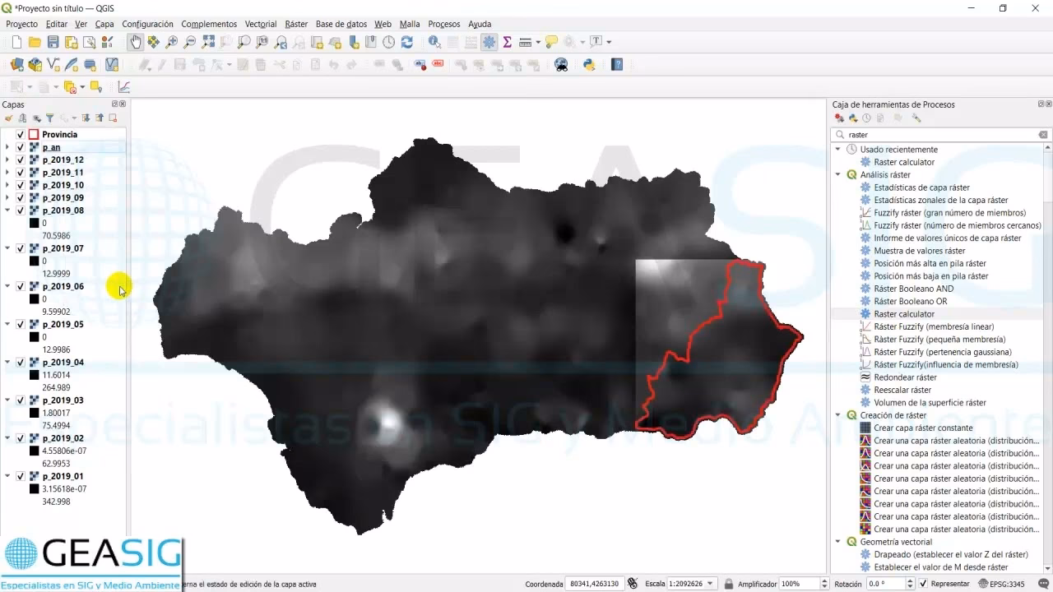Activate Zoom to Full Extent
This screenshot has width=1053, height=592.
[x=210, y=42]
